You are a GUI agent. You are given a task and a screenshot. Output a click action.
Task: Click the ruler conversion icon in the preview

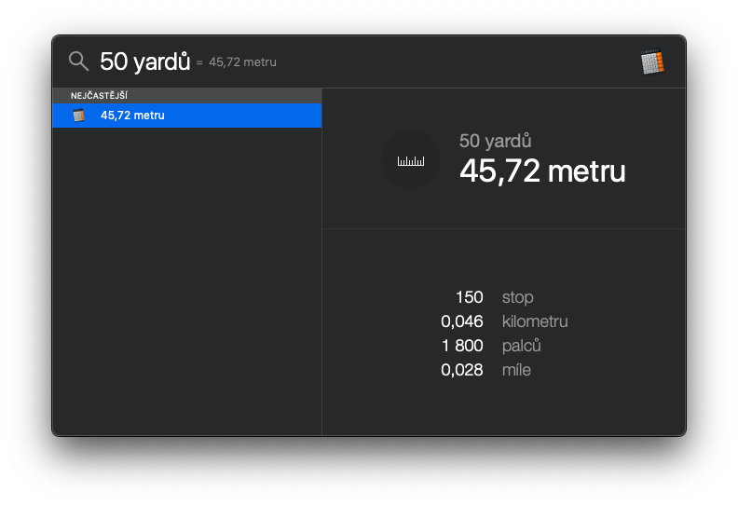pyautogui.click(x=411, y=160)
